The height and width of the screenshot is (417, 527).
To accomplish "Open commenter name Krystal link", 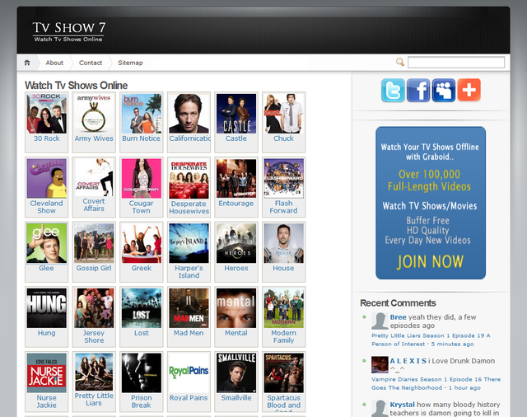I will coord(403,405).
